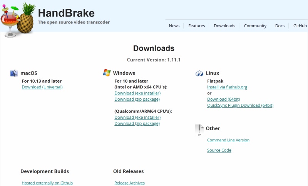Open the Source Code link
The image size is (308, 186).
pyautogui.click(x=219, y=150)
